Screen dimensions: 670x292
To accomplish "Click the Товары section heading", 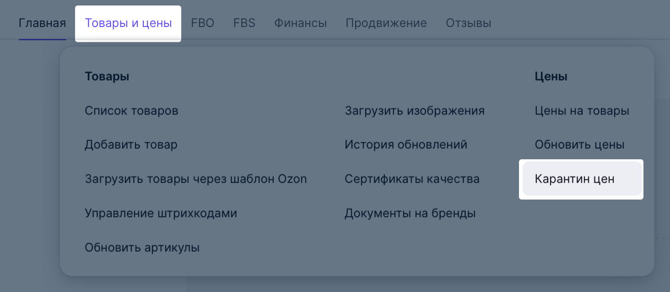I will (107, 77).
